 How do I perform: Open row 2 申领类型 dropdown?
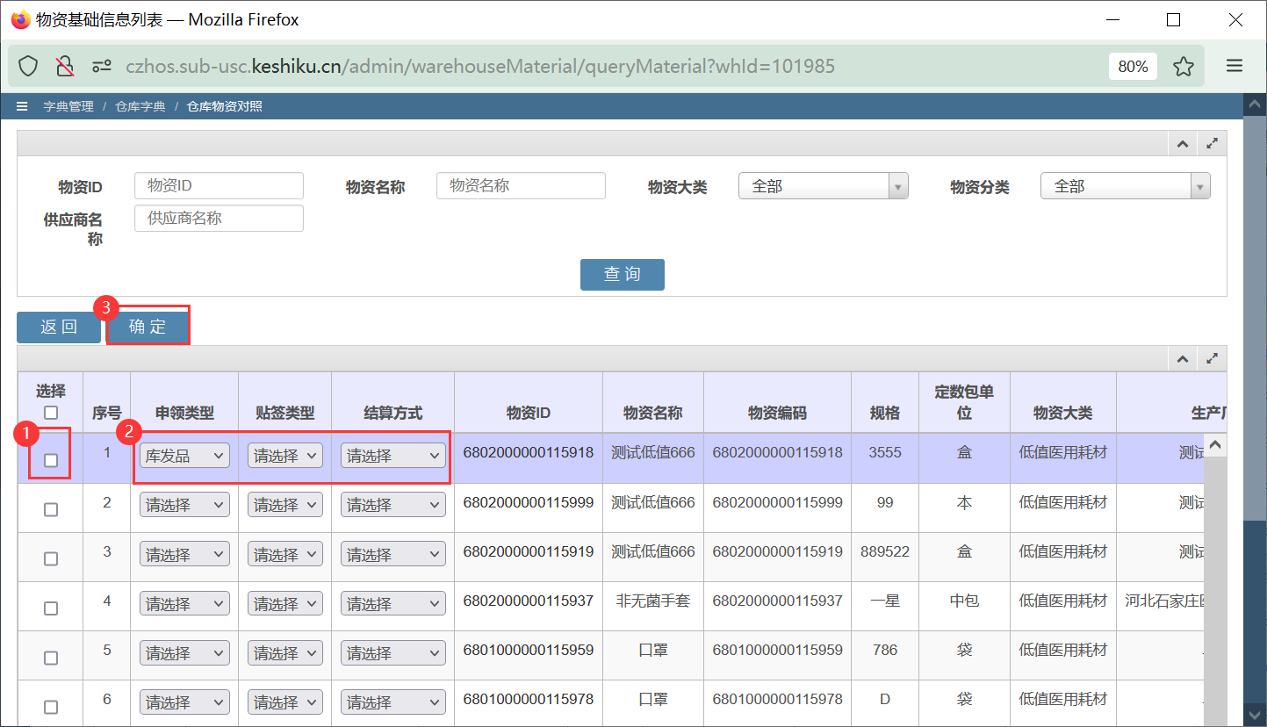pos(184,505)
